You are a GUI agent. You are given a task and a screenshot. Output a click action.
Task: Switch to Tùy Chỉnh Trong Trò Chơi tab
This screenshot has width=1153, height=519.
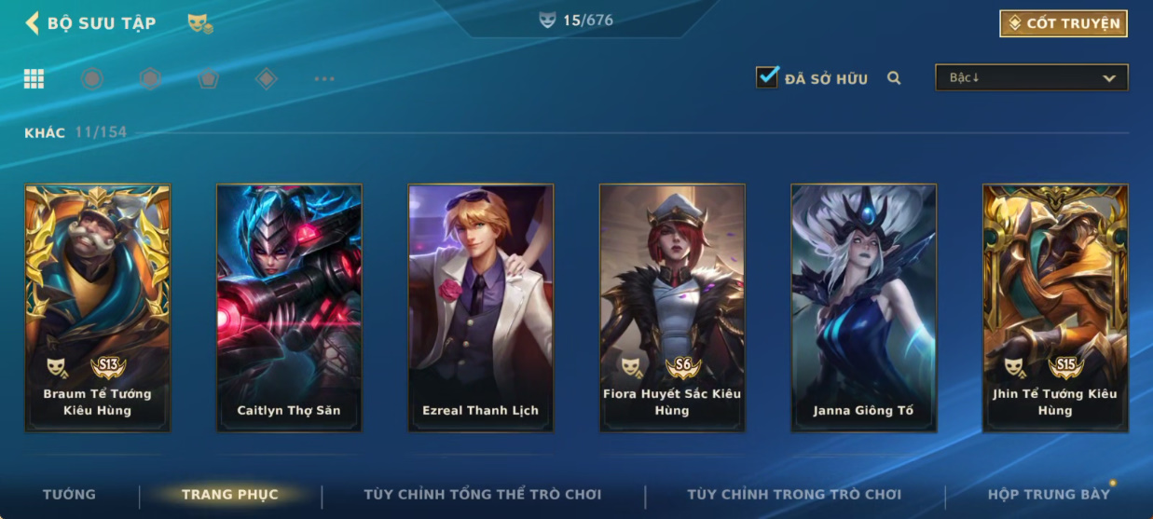794,494
